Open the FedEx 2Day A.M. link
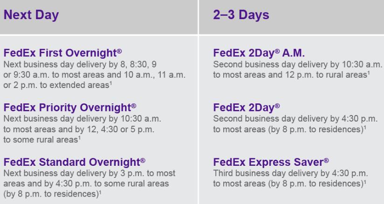The height and width of the screenshot is (204, 384). pyautogui.click(x=259, y=53)
